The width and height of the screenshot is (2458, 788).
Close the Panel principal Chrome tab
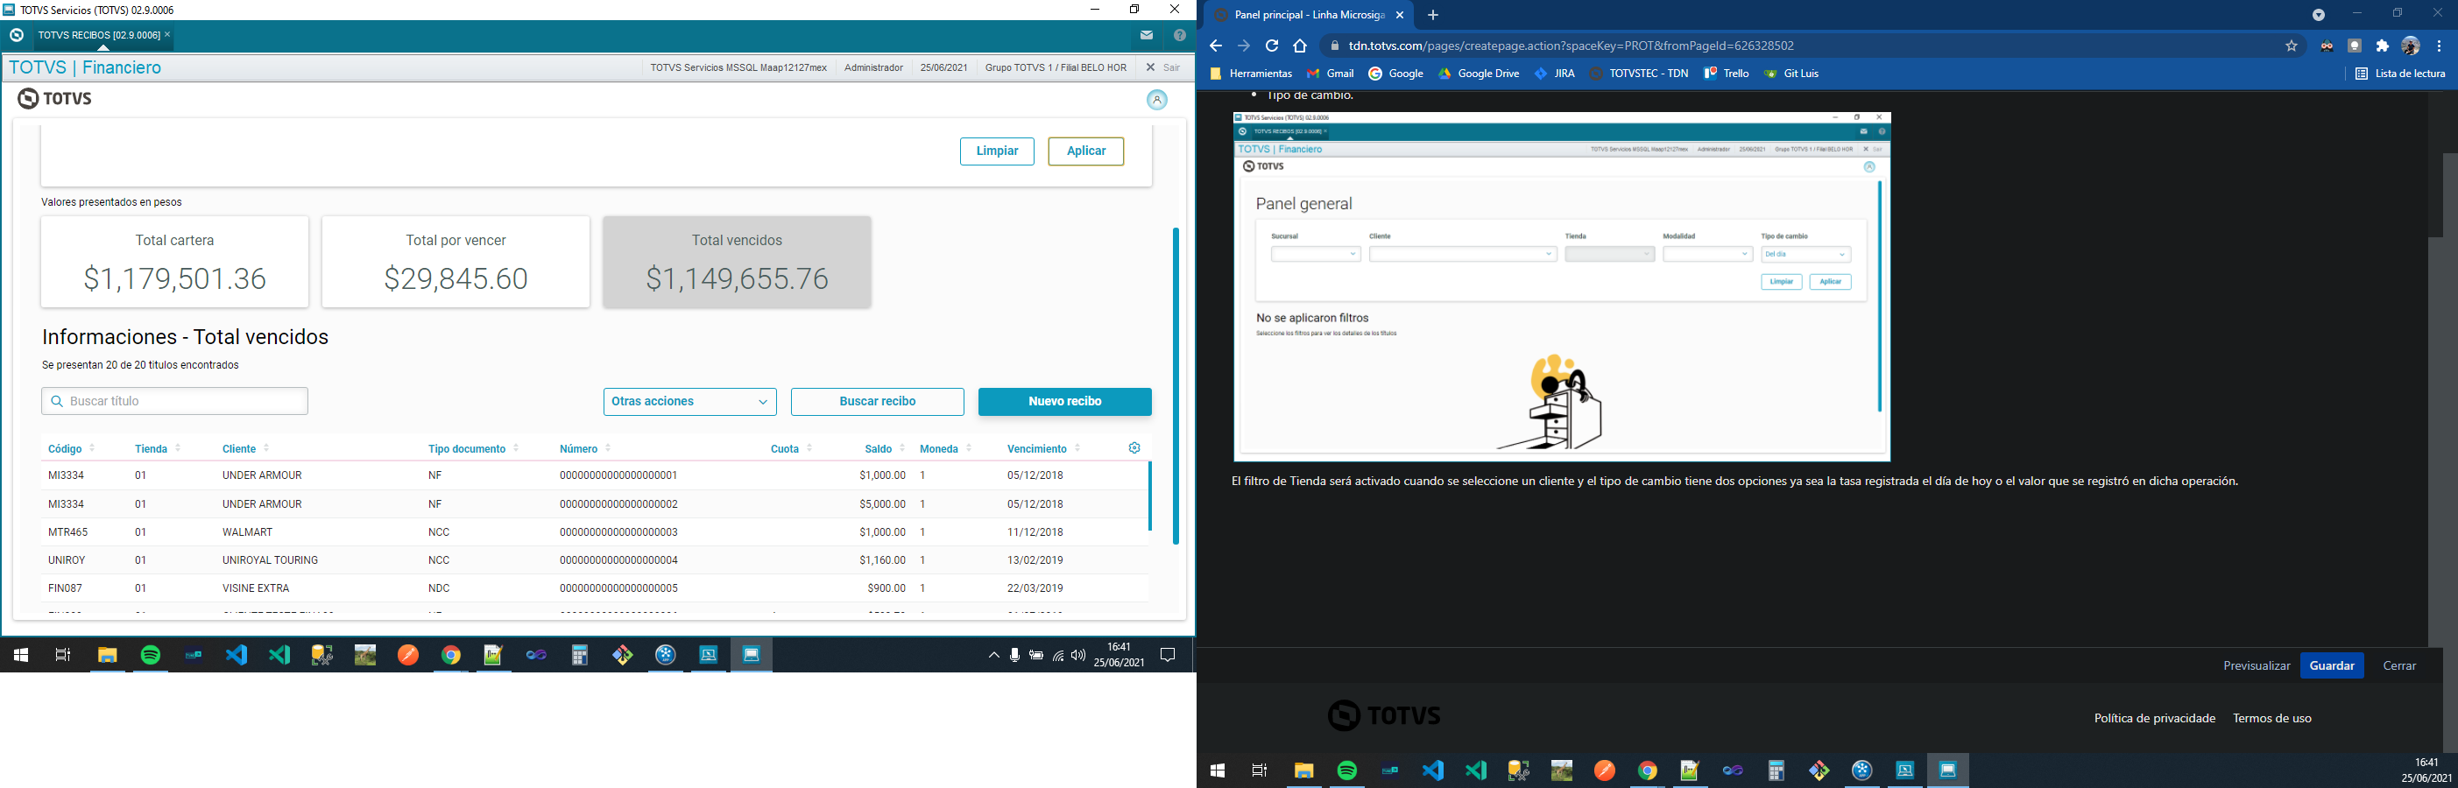[x=1400, y=15]
